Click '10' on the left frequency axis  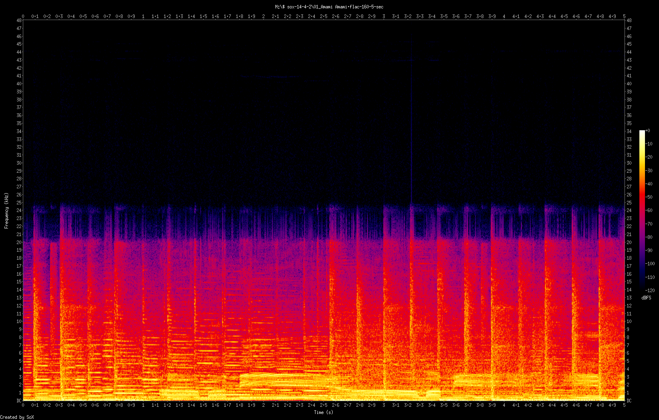point(19,321)
